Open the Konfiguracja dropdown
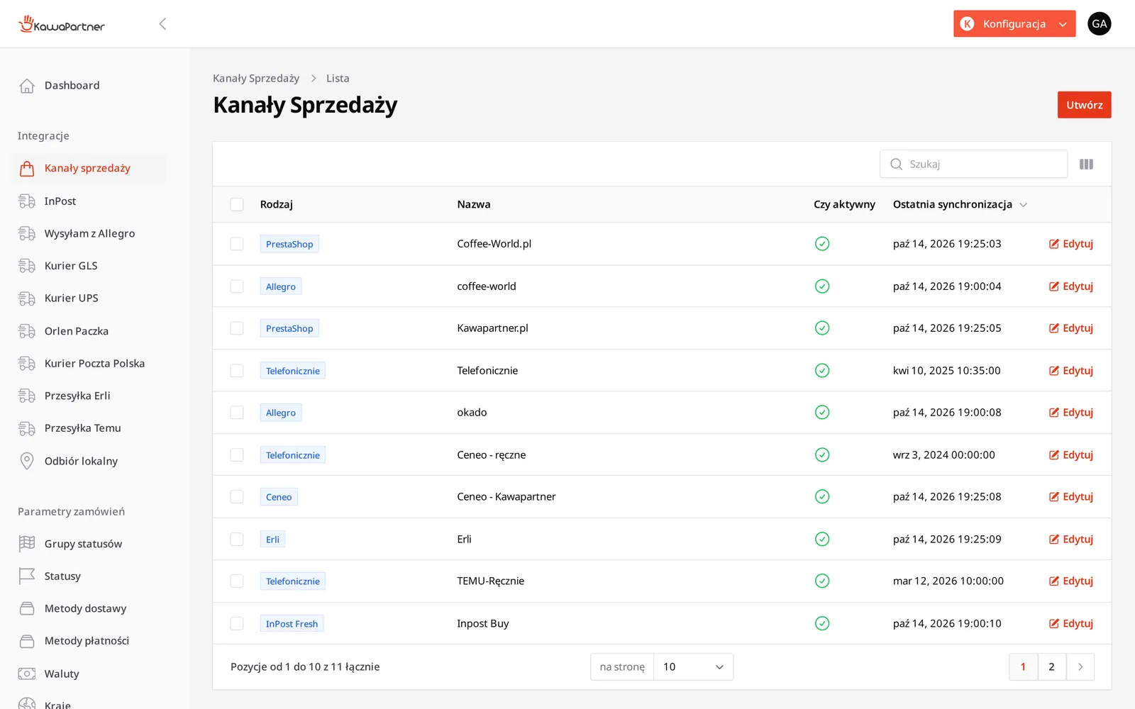Viewport: 1135px width, 709px height. click(x=1014, y=23)
